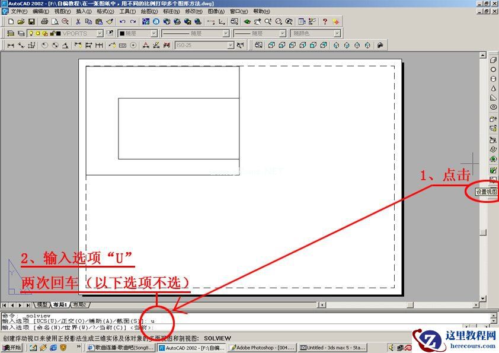Switch to 歌曲连播 browser taskbar button
The width and height of the screenshot is (499, 353).
[121, 347]
